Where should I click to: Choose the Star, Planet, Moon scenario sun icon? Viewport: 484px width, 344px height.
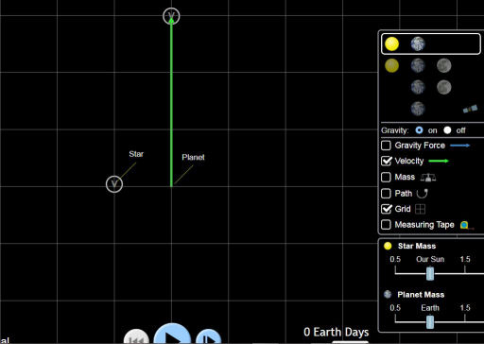[x=391, y=65]
